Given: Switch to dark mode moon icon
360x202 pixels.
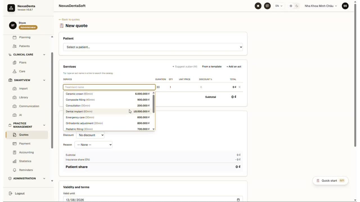Looking at the screenshot, I should (x=297, y=6).
